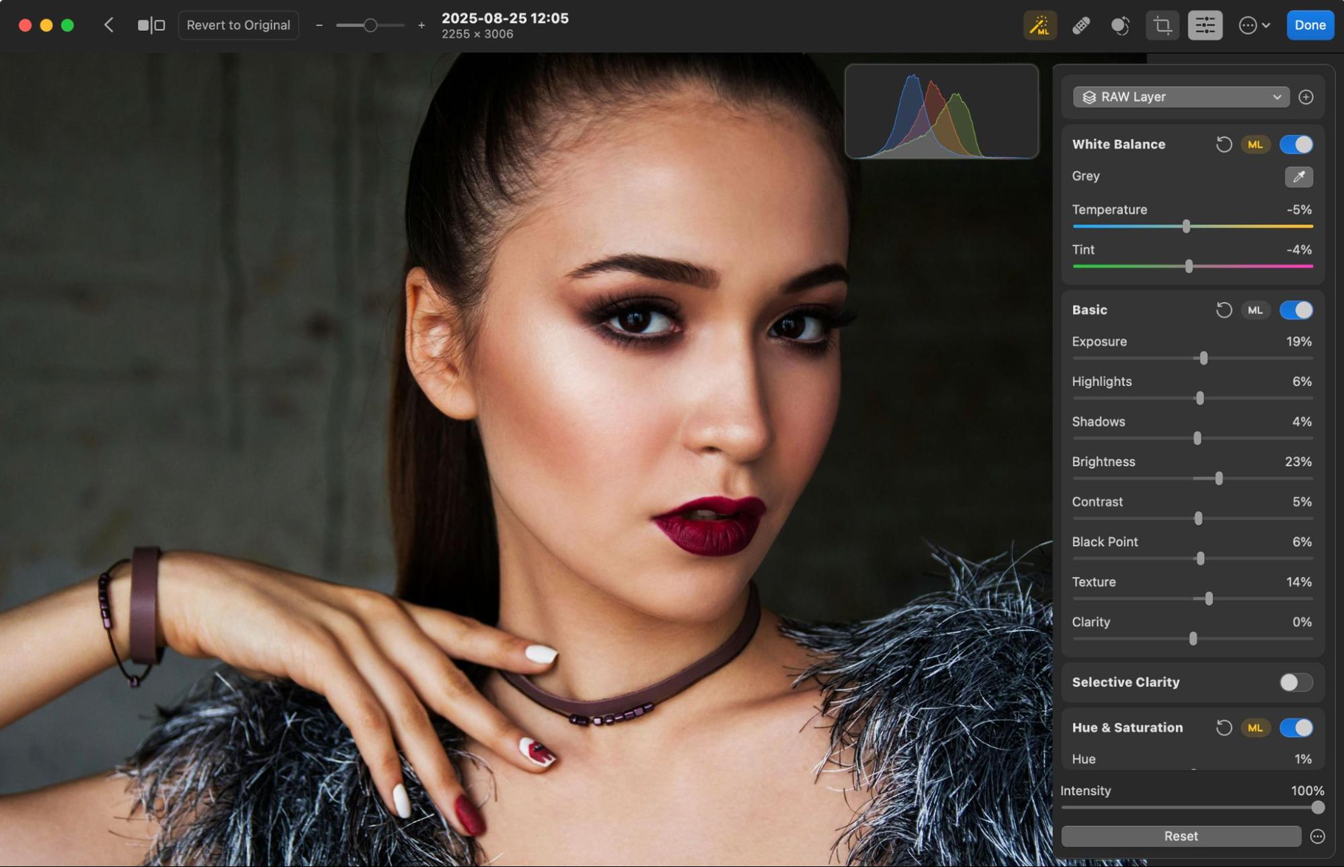
Task: Select the Repair bandage tool
Action: point(1080,26)
